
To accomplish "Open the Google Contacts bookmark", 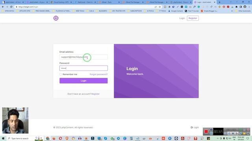I will (176, 11).
